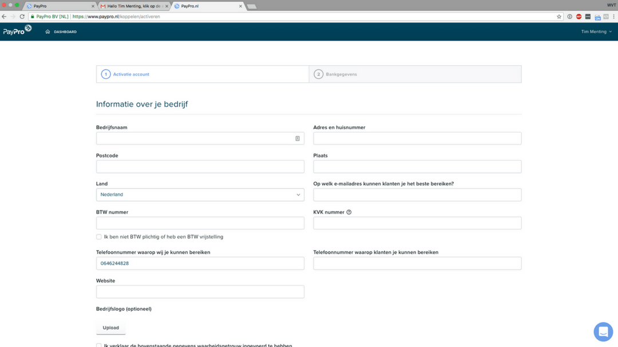Focus the Bedrijfsnaam input field
This screenshot has width=618, height=347.
pyautogui.click(x=200, y=138)
